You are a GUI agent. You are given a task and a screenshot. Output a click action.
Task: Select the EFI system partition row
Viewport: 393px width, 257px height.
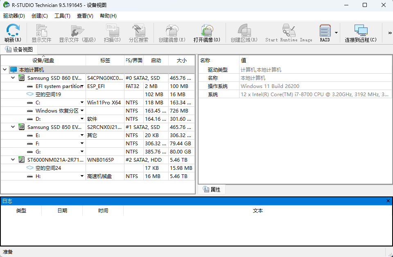(x=97, y=86)
